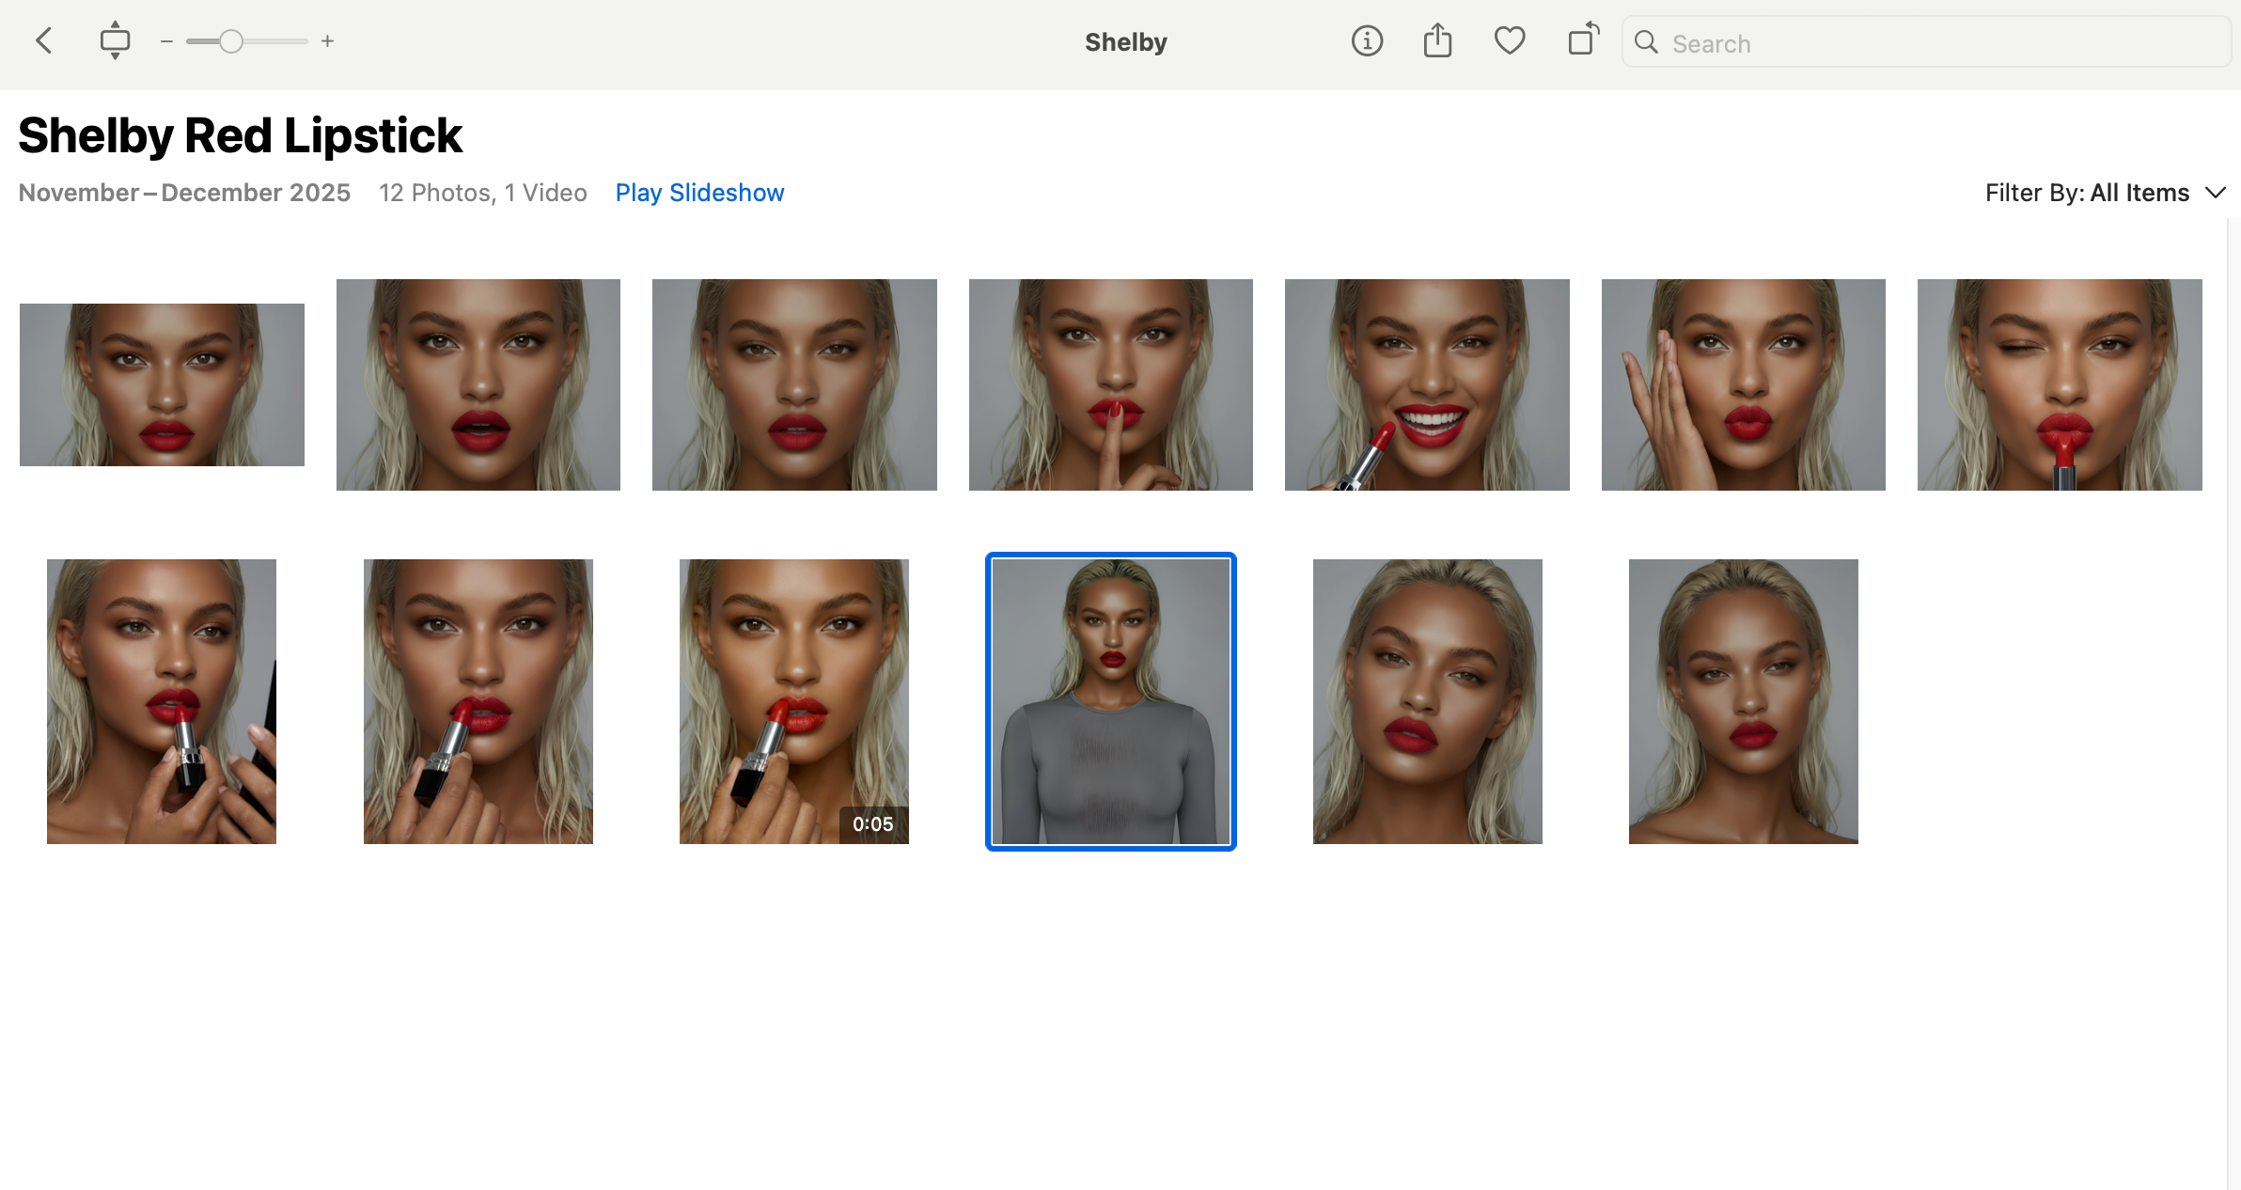Expand the All Items filter chevron

[2216, 193]
